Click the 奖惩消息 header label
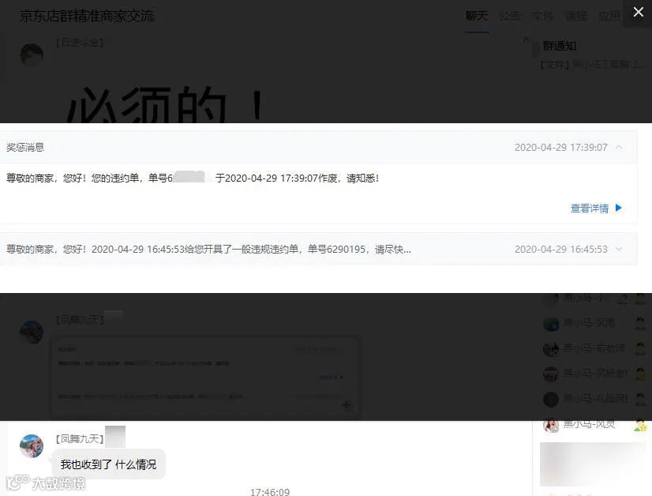 click(25, 148)
